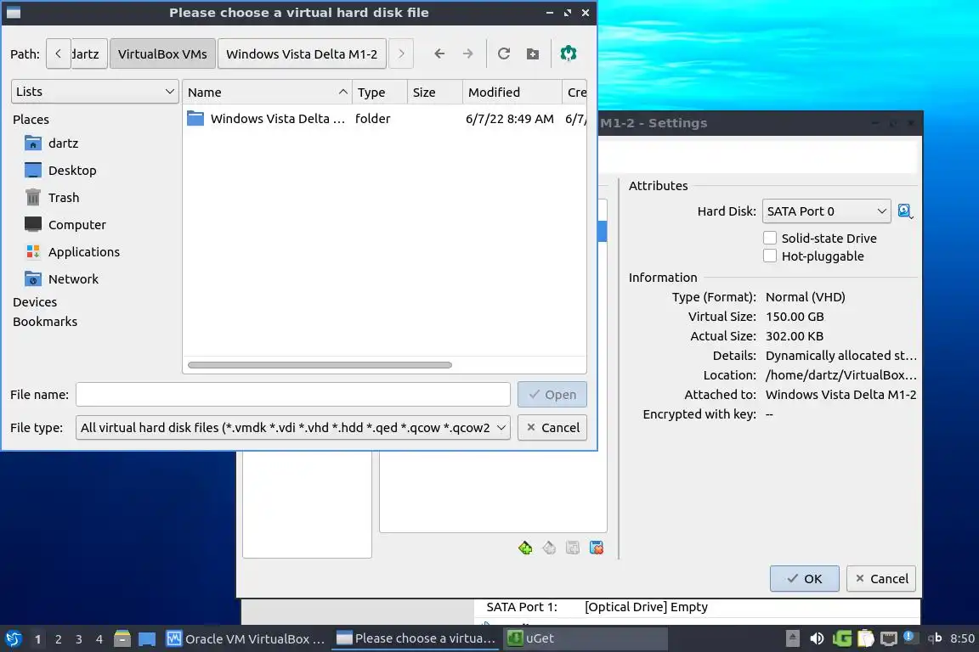Click the Open button in file dialog
Viewport: 979px width, 652px height.
[x=552, y=394]
